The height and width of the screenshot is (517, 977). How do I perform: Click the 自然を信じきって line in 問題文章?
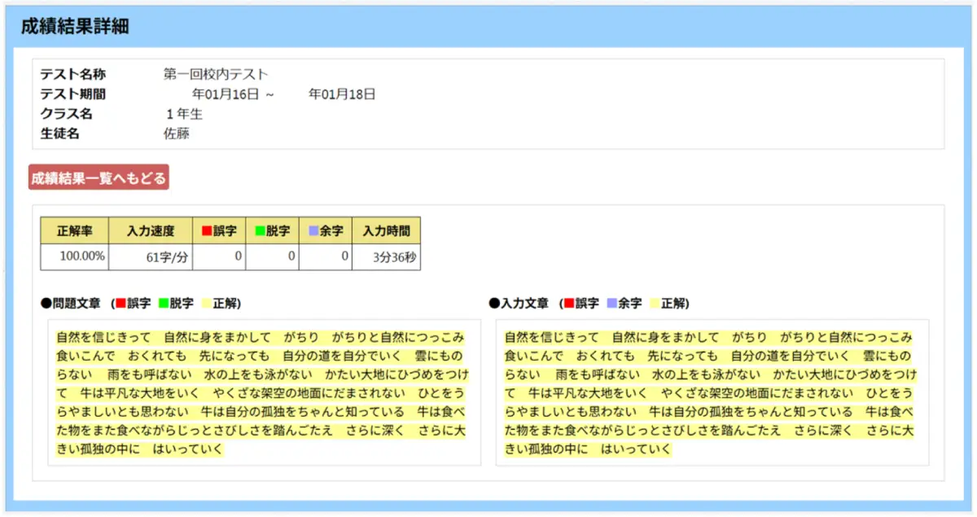[261, 337]
